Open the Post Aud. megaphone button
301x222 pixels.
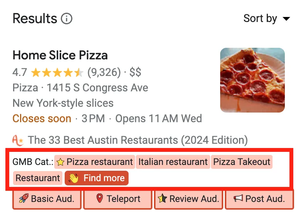259,199
